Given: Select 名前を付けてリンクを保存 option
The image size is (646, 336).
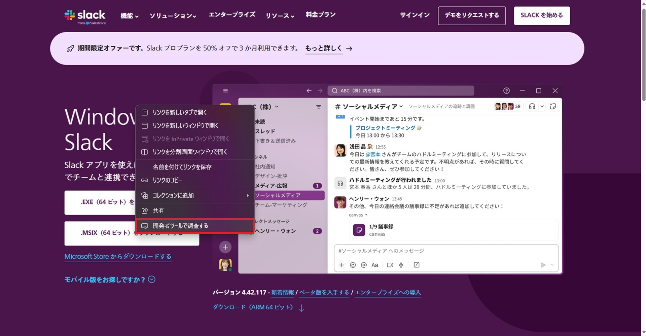Looking at the screenshot, I should (x=195, y=167).
